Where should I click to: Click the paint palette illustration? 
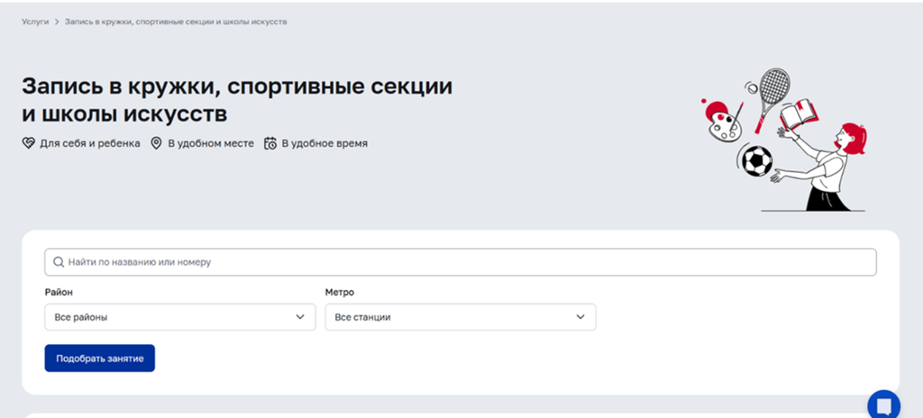(x=722, y=127)
